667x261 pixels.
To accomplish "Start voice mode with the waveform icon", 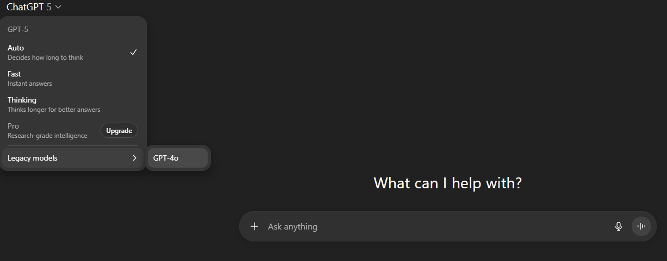I will point(641,226).
